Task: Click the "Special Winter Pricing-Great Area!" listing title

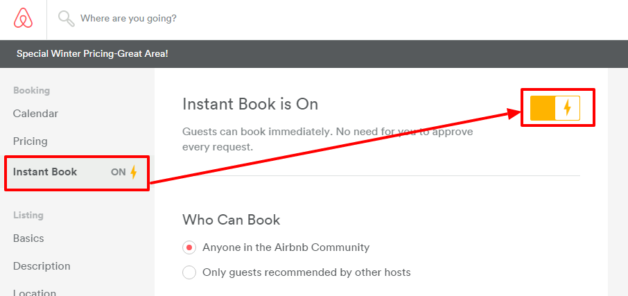Action: pos(92,53)
